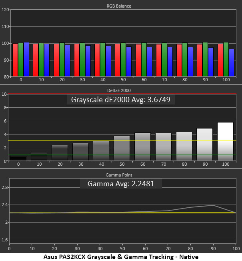Viewport: 242px width, 261px height.
Task: Select the red bar at 30 in RGB Balance
Action: [x=77, y=60]
